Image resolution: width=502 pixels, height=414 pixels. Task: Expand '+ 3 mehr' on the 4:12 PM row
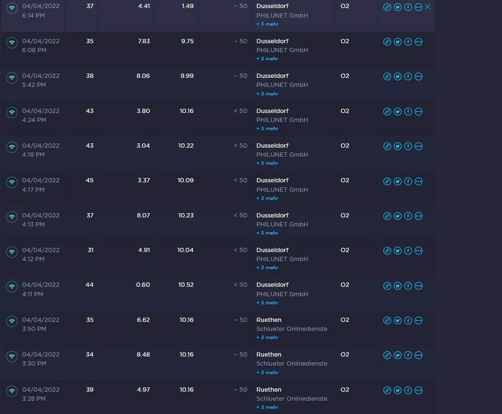pos(267,267)
